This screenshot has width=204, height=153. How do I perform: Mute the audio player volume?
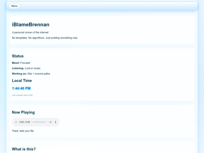click(51, 122)
